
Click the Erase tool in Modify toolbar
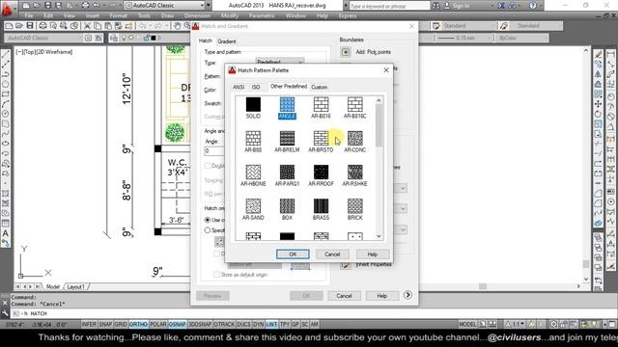tap(599, 55)
